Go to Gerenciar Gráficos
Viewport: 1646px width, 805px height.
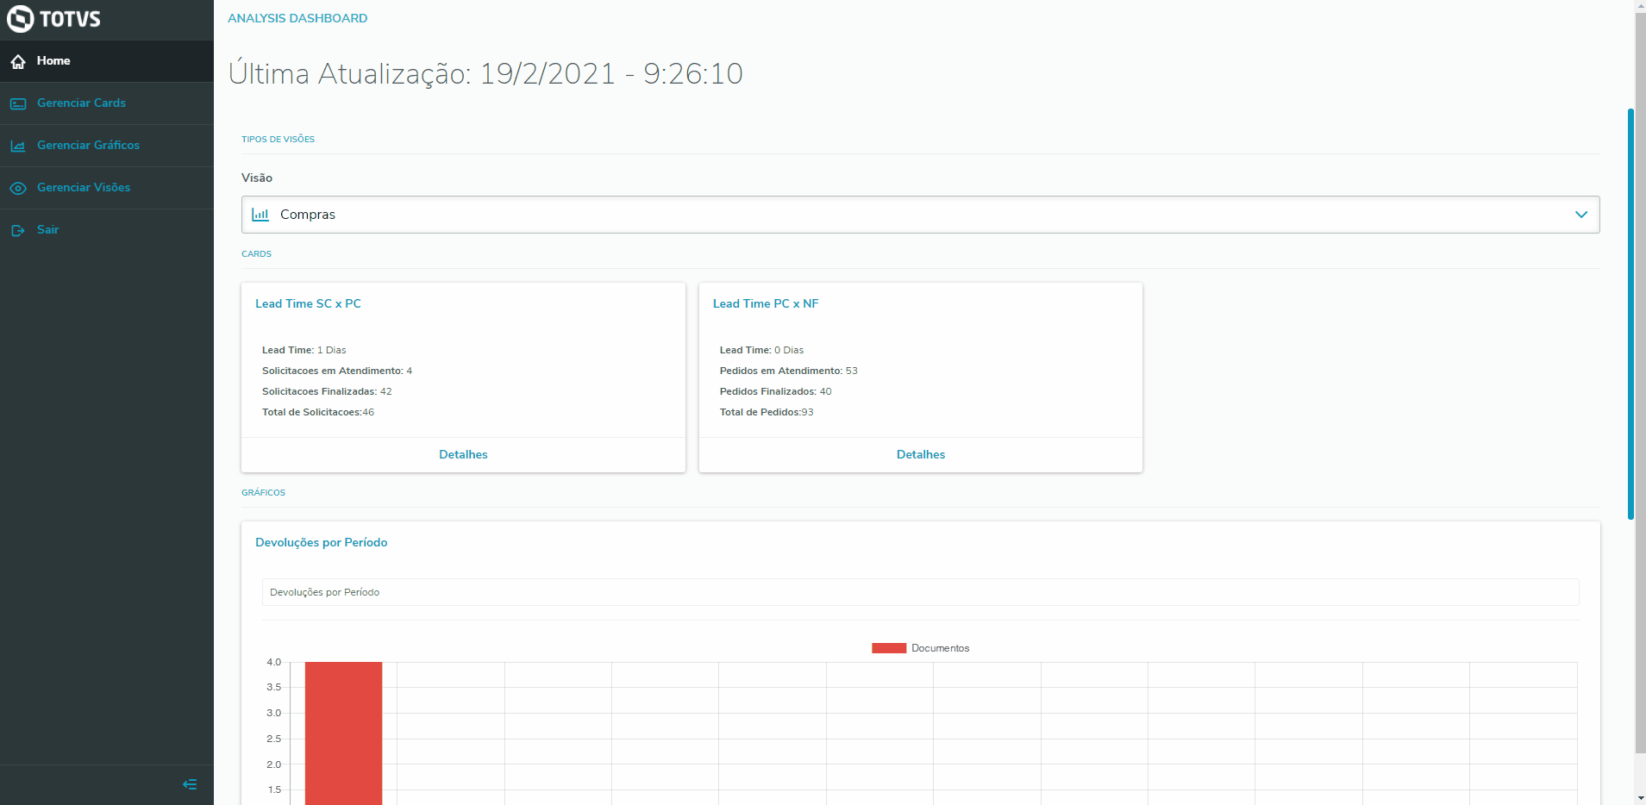(x=107, y=146)
